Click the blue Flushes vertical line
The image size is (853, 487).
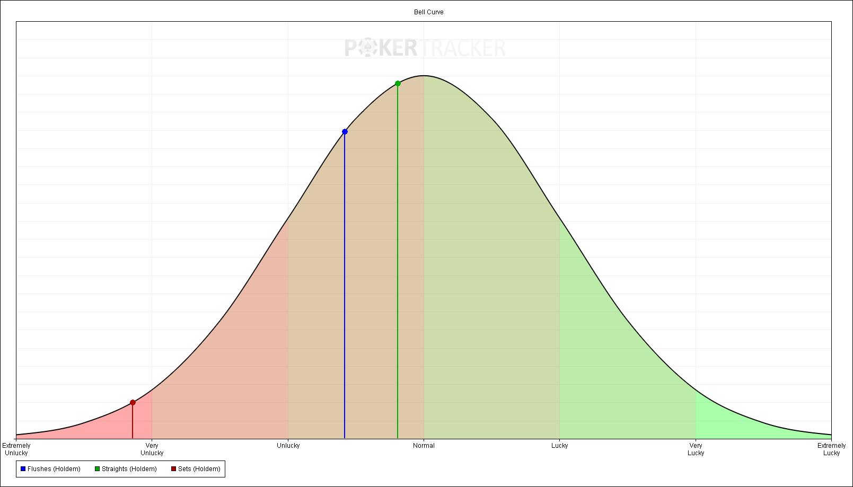click(345, 286)
